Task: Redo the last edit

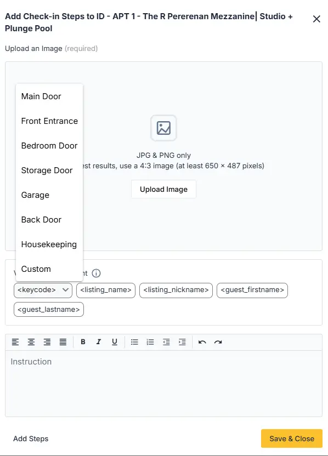Action: click(218, 342)
